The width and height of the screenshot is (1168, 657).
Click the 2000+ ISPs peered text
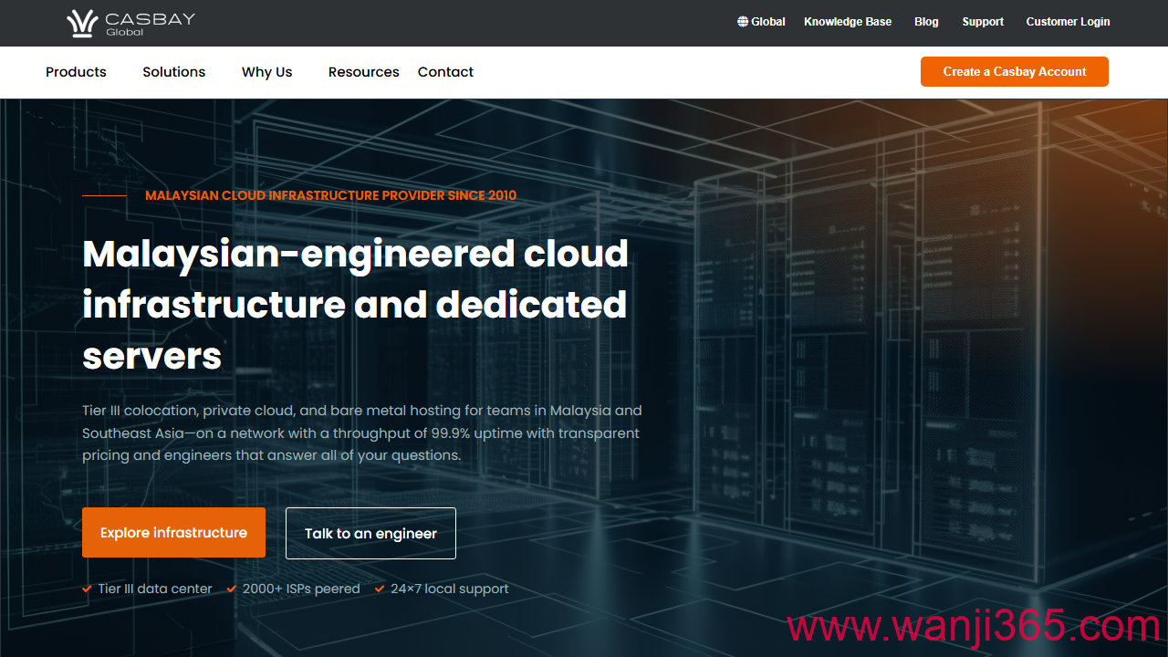click(x=301, y=589)
